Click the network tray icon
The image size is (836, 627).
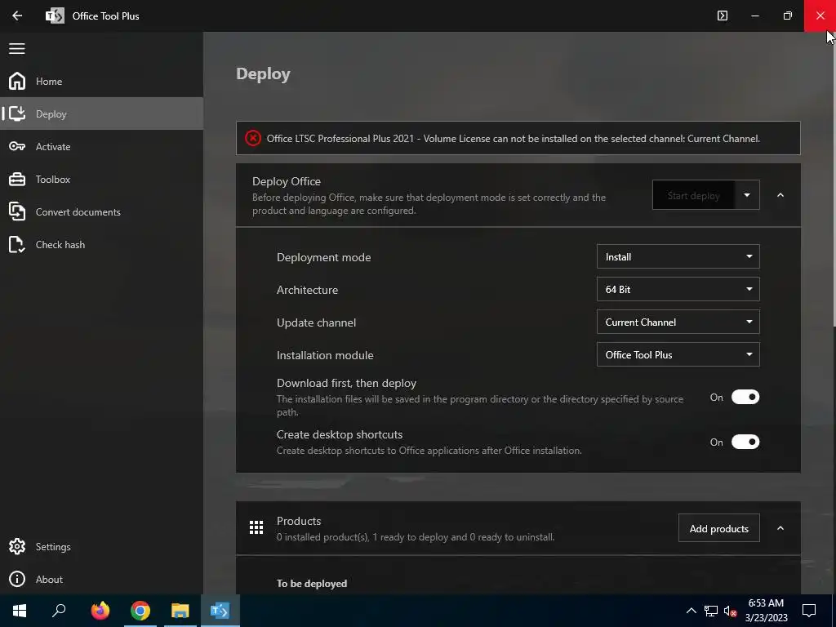click(x=711, y=611)
